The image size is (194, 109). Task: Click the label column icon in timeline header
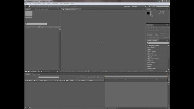(x=35, y=81)
